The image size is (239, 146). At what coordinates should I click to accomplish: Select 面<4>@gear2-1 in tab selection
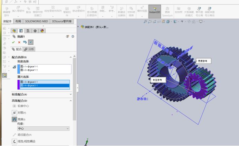coord(45,86)
